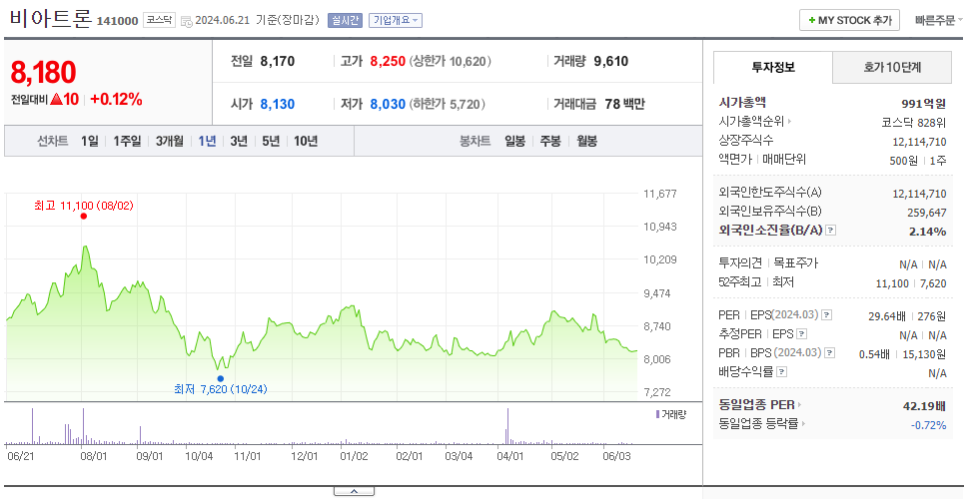Click the help icon next to PBR BPS(2024.03)

click(830, 353)
